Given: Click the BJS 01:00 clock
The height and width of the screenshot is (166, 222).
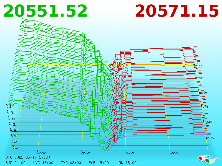Looking at the screenshot, I should click(x=16, y=163).
